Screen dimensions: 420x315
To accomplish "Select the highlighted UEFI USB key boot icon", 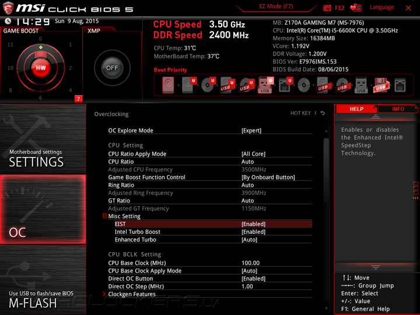I will 266,85.
